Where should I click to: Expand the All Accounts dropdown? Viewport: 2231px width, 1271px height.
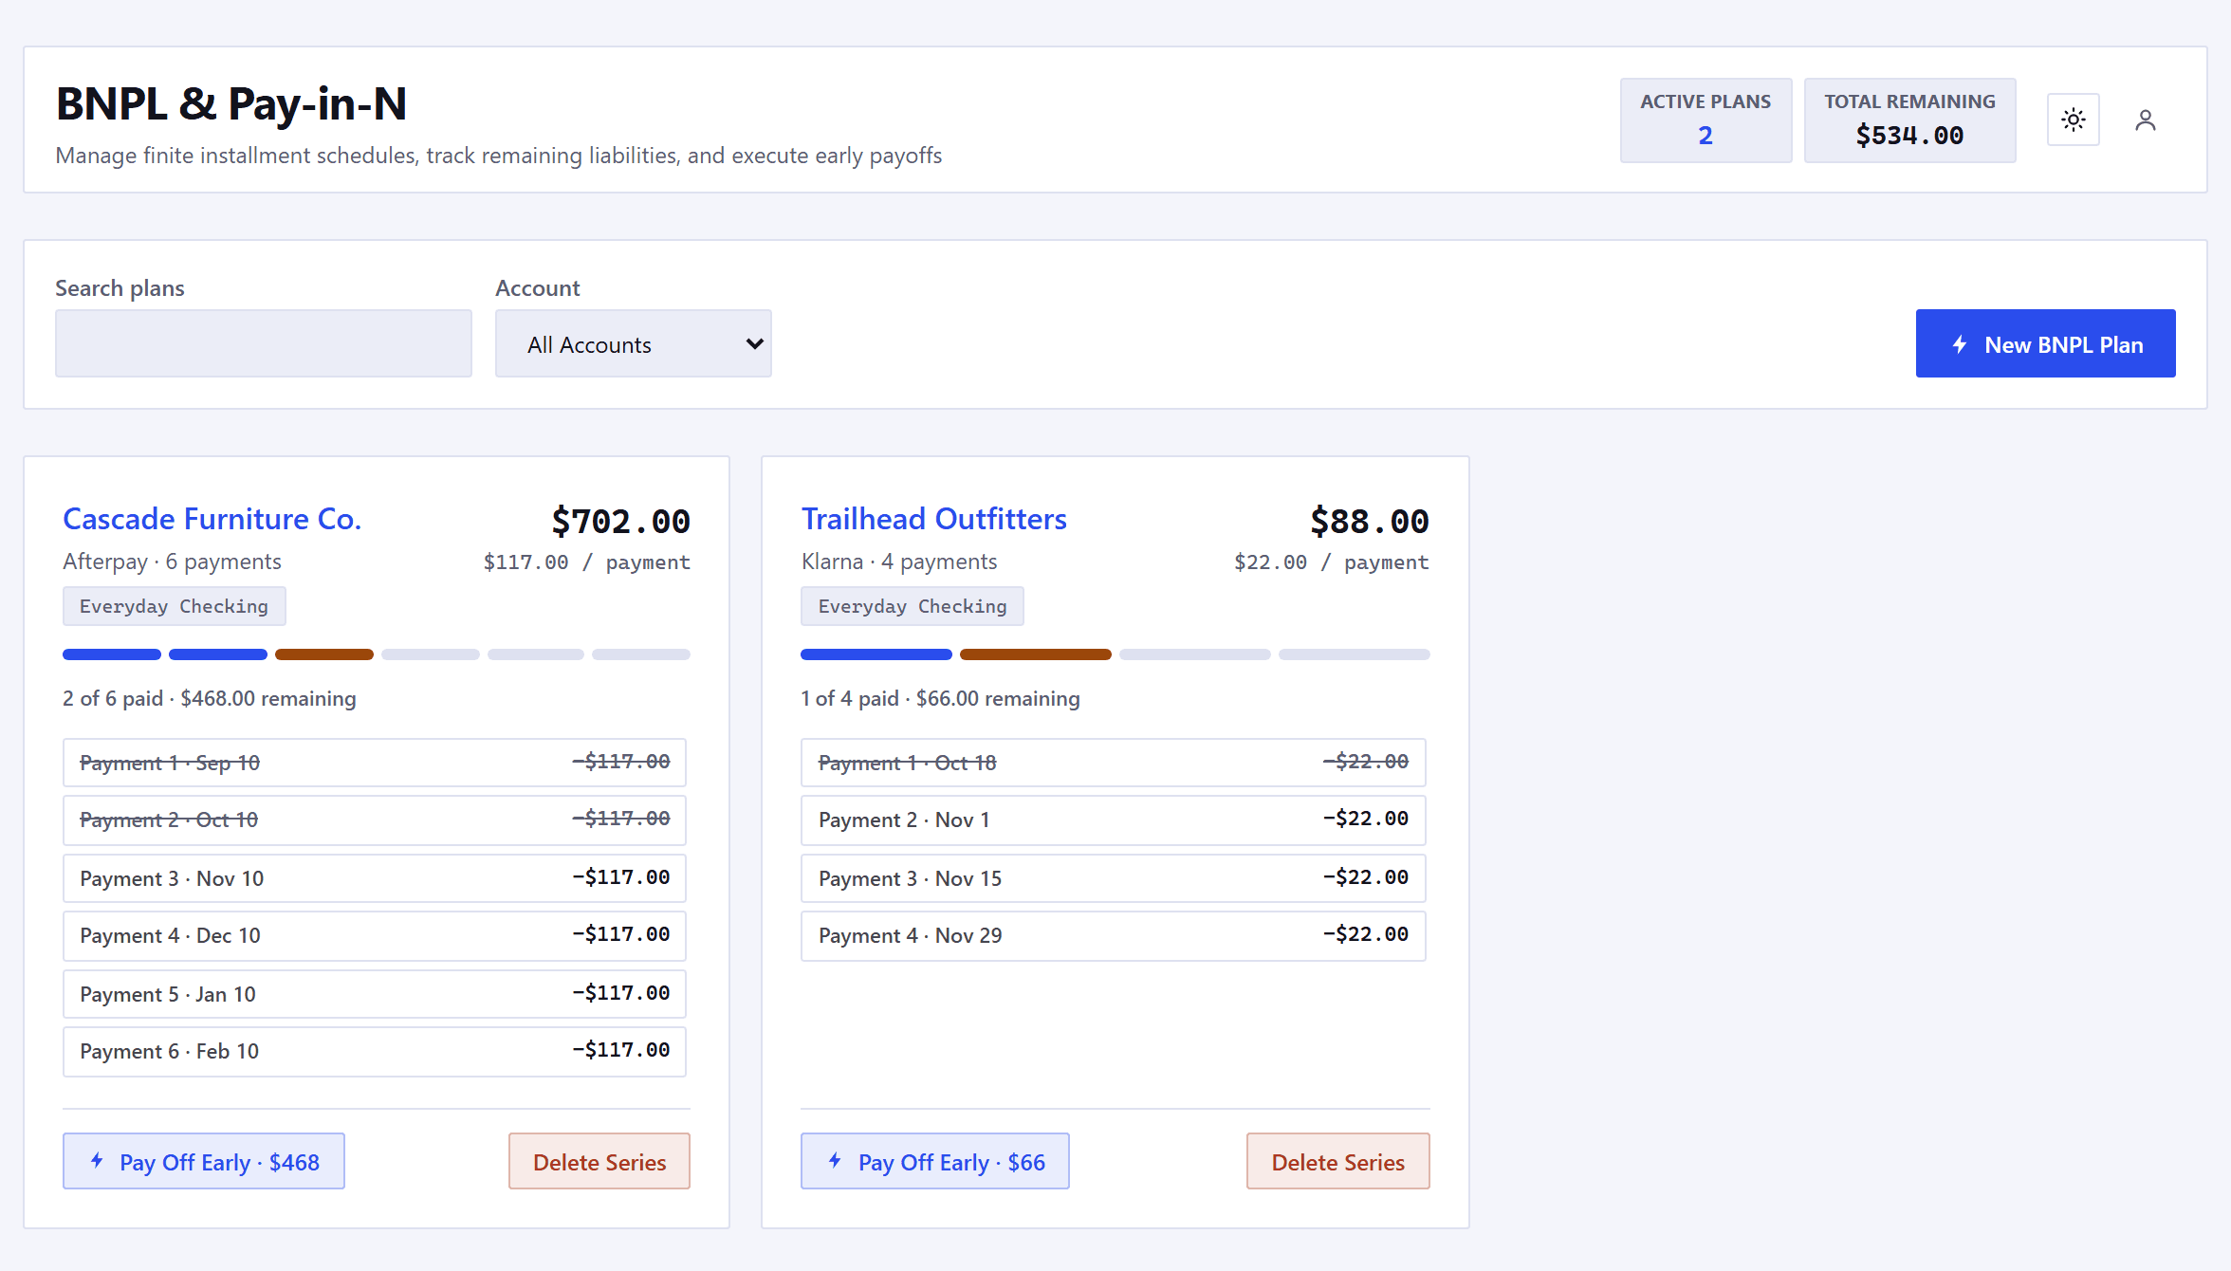634,343
